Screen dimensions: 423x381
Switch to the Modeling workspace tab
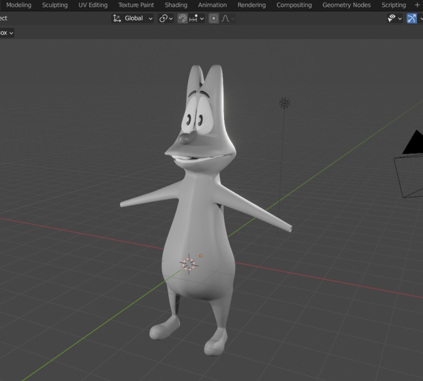click(19, 5)
